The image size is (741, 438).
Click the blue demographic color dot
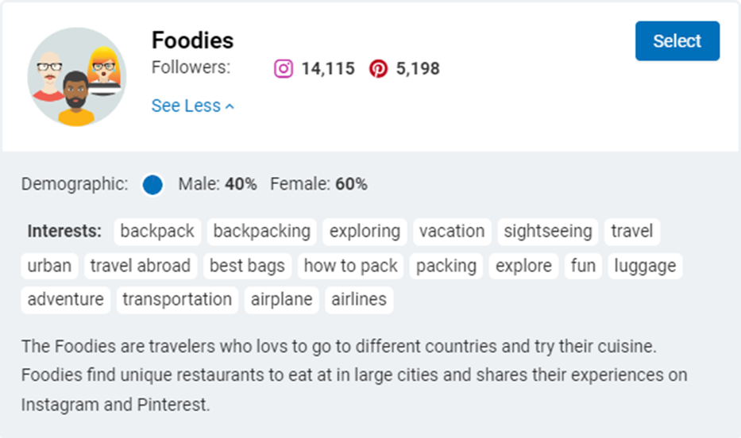[x=152, y=185]
